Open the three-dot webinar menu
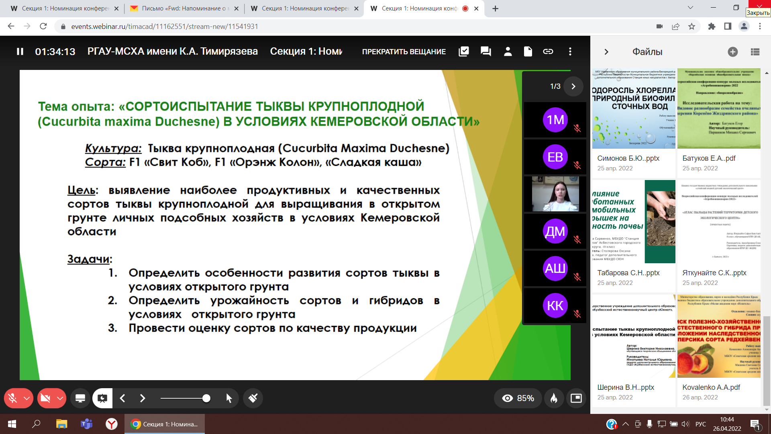 click(x=570, y=51)
